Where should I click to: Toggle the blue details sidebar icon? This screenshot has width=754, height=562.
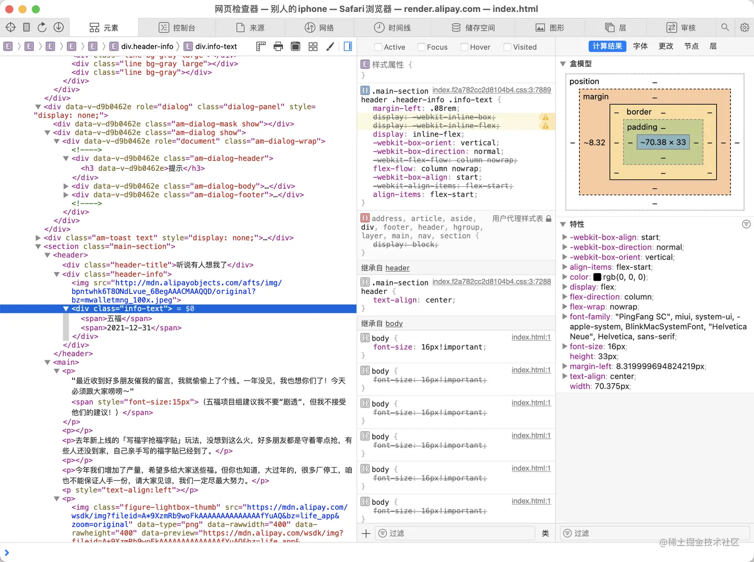click(348, 46)
